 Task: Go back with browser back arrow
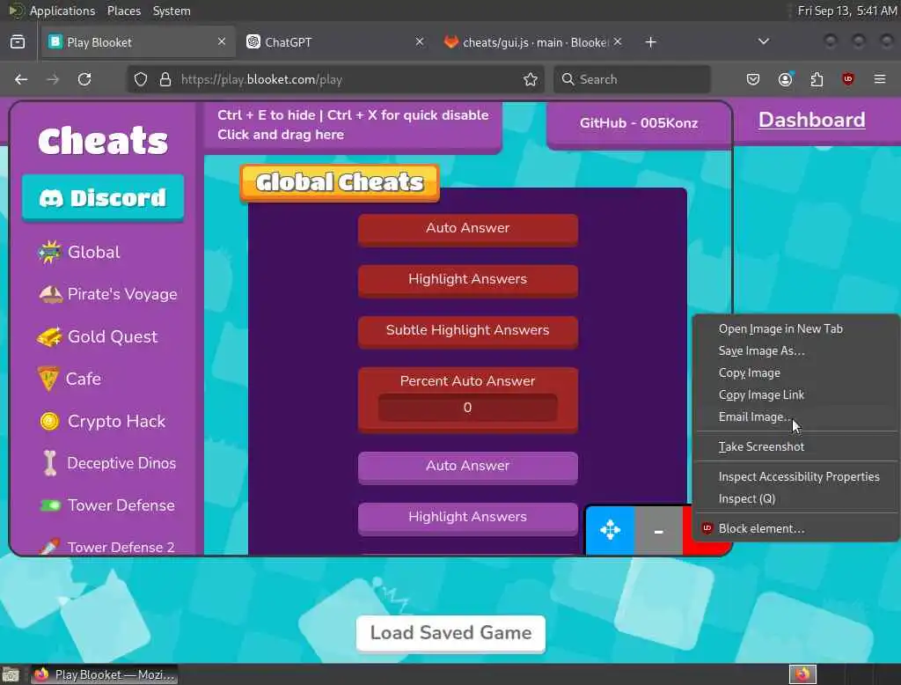tap(21, 79)
